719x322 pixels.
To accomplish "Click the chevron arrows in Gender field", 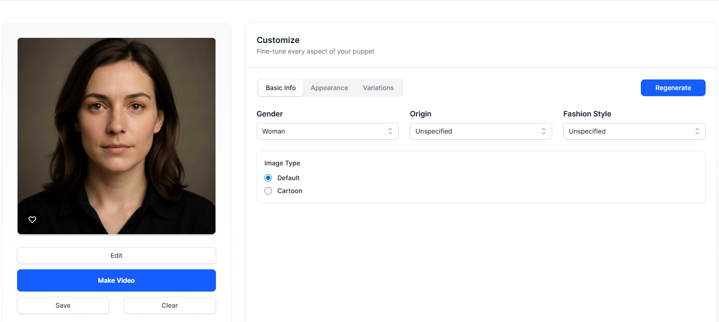I will [390, 131].
